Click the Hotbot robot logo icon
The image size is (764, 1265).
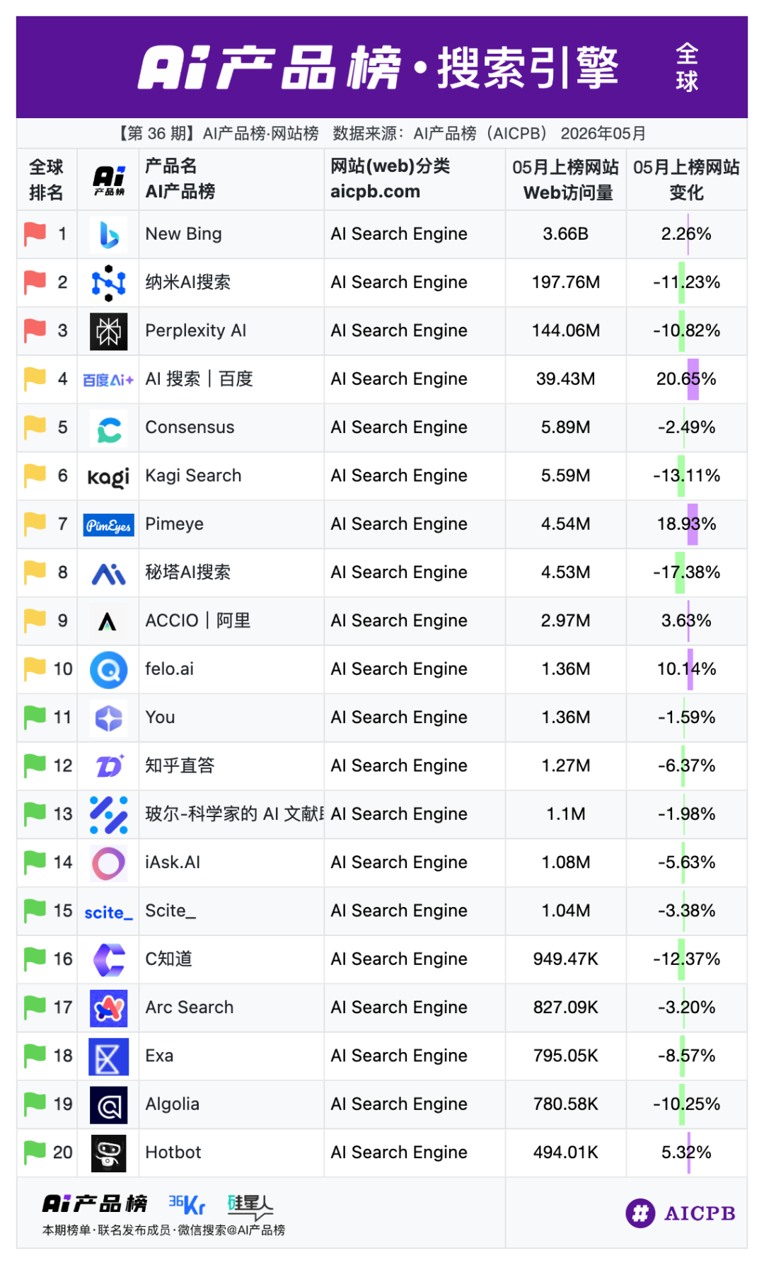pyautogui.click(x=109, y=1153)
